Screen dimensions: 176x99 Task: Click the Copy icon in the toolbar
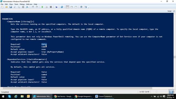coord(19,7)
